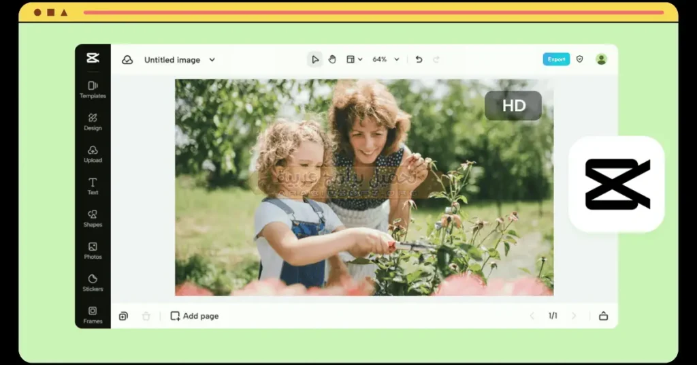Image resolution: width=697 pixels, height=365 pixels.
Task: Open the Templates panel
Action: (x=93, y=89)
